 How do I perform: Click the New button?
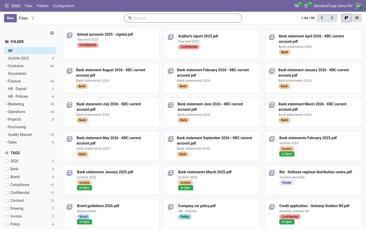10,18
